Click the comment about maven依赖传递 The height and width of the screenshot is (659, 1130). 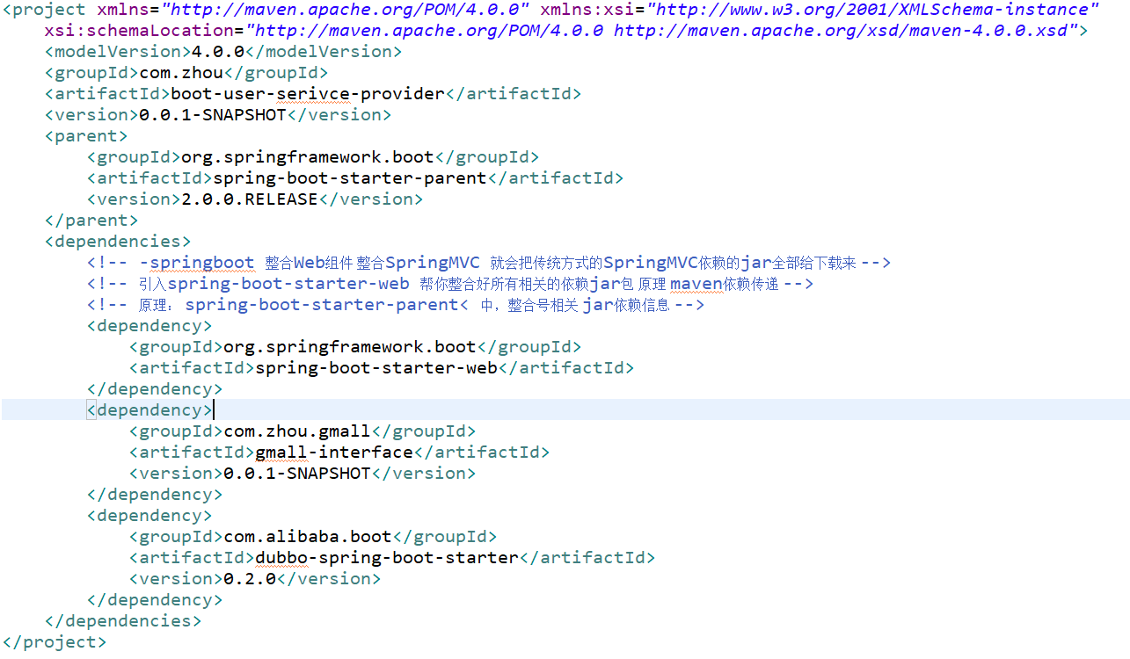coord(449,284)
